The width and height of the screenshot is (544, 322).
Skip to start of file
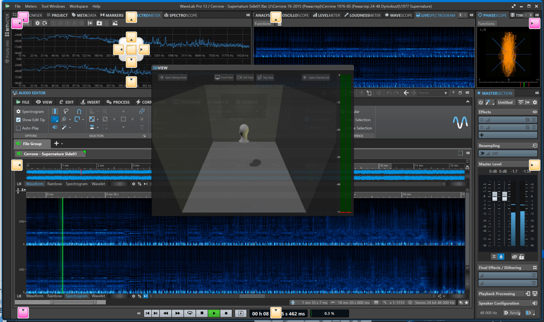(x=147, y=313)
